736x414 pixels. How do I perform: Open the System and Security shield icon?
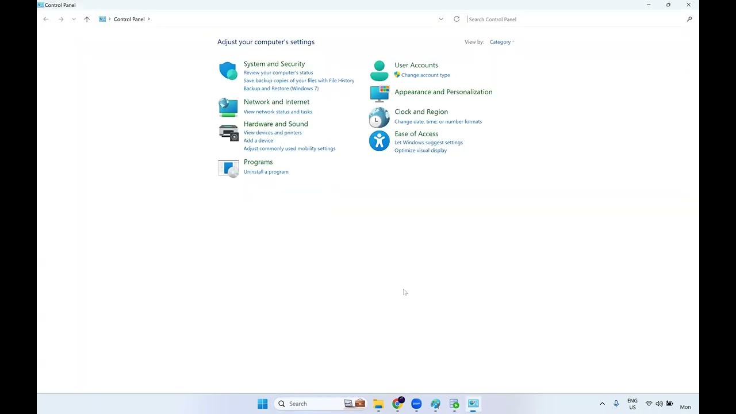[228, 71]
